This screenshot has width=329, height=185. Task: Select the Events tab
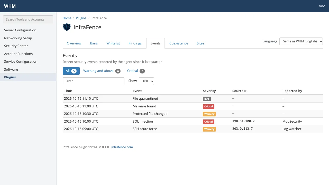[156, 43]
